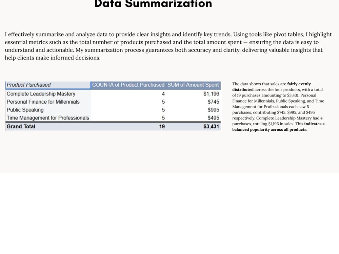
Task: Click the Personal Finance for Millennials row label
Action: (43, 102)
